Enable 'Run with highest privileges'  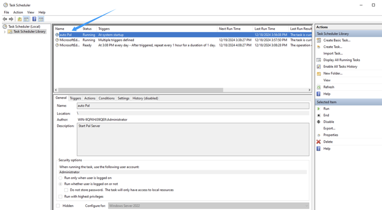click(60, 196)
